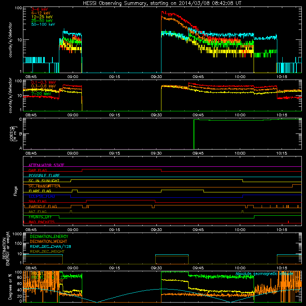Click the Flags y-axis title
306x306 pixels.
point(16,191)
